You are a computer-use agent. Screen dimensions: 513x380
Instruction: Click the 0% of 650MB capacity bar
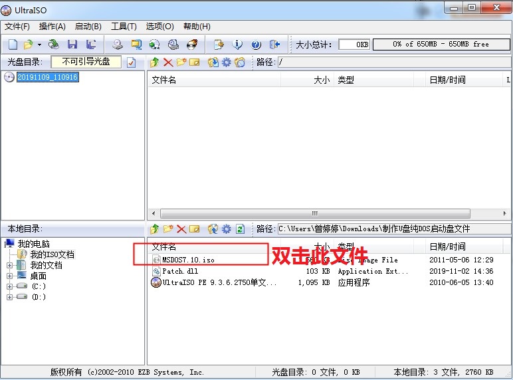[x=441, y=44]
